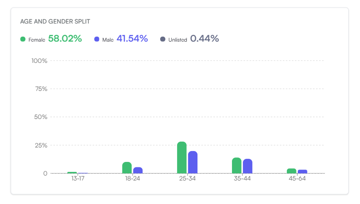Image resolution: width=360 pixels, height=204 pixels.
Task: Click the 75% y-axis label
Action: 41,89
